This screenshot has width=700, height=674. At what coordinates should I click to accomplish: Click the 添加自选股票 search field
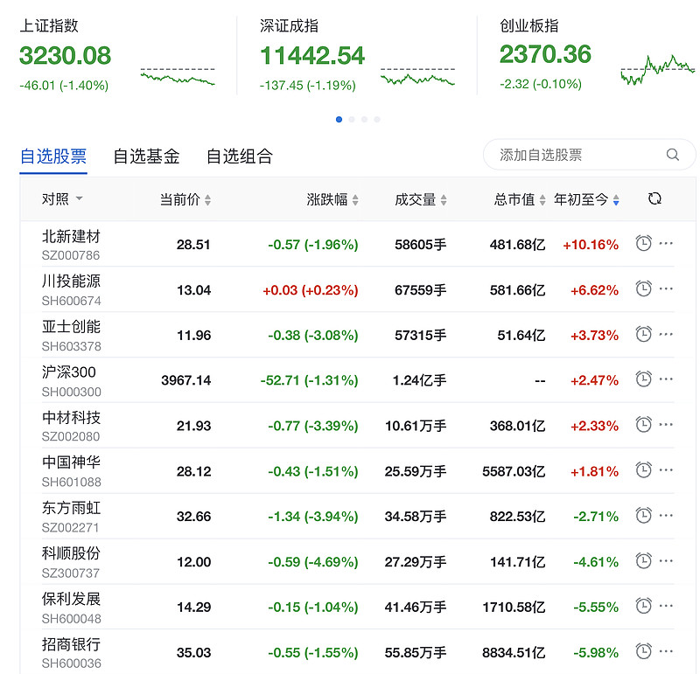[589, 155]
